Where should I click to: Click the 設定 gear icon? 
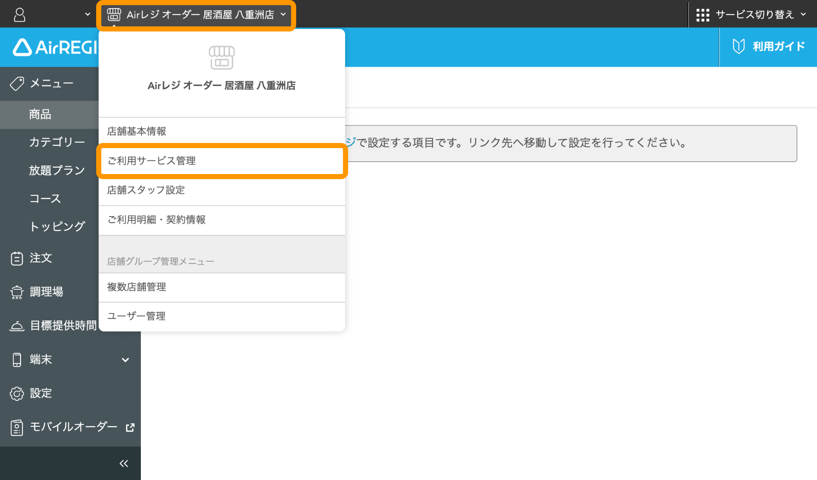pos(17,394)
